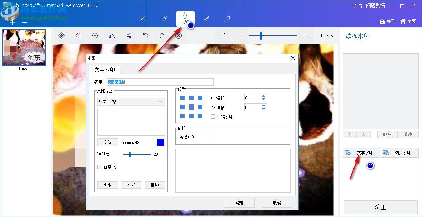Select the Crop tool
The image size is (422, 217).
coord(142,19)
